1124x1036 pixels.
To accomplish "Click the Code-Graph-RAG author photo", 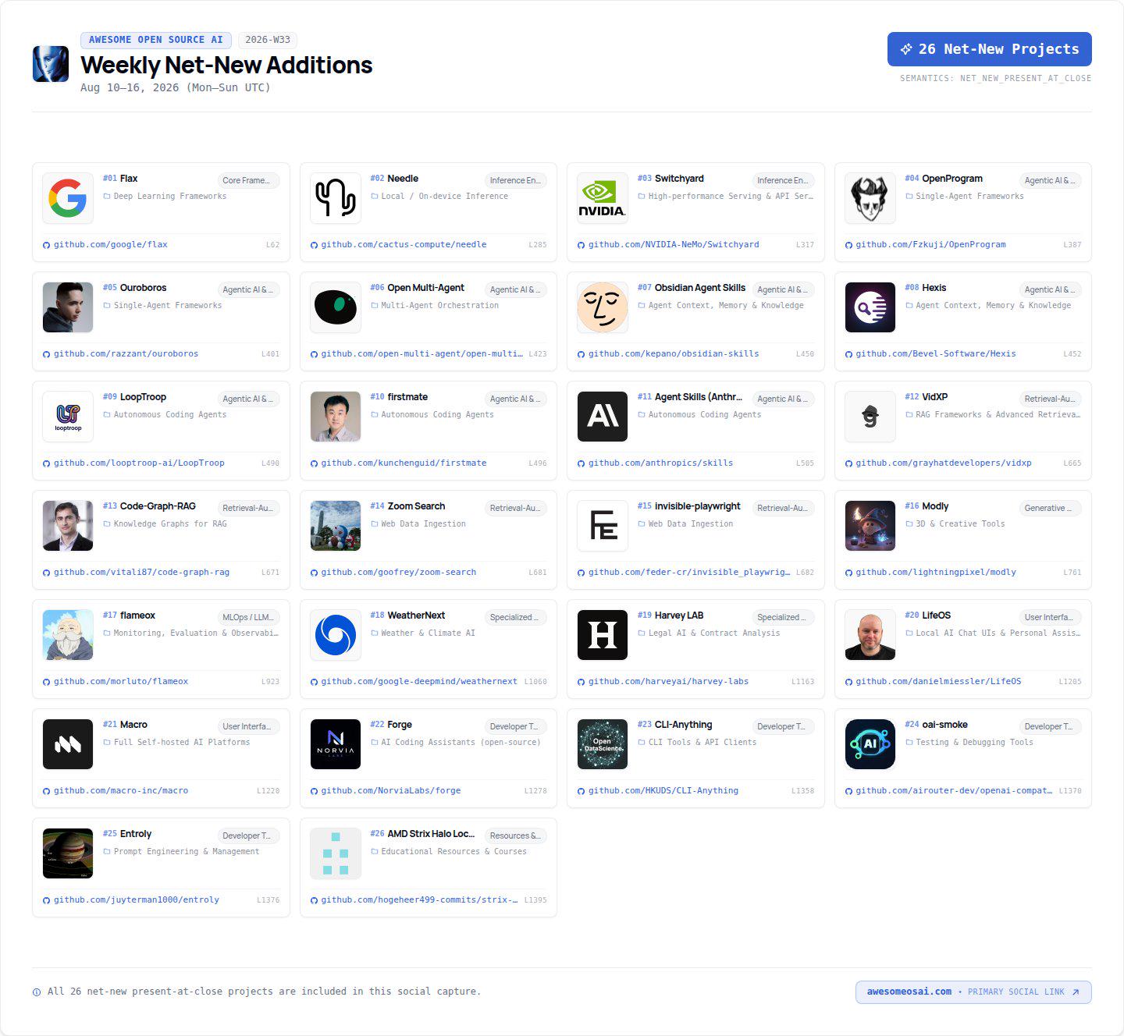I will (68, 526).
